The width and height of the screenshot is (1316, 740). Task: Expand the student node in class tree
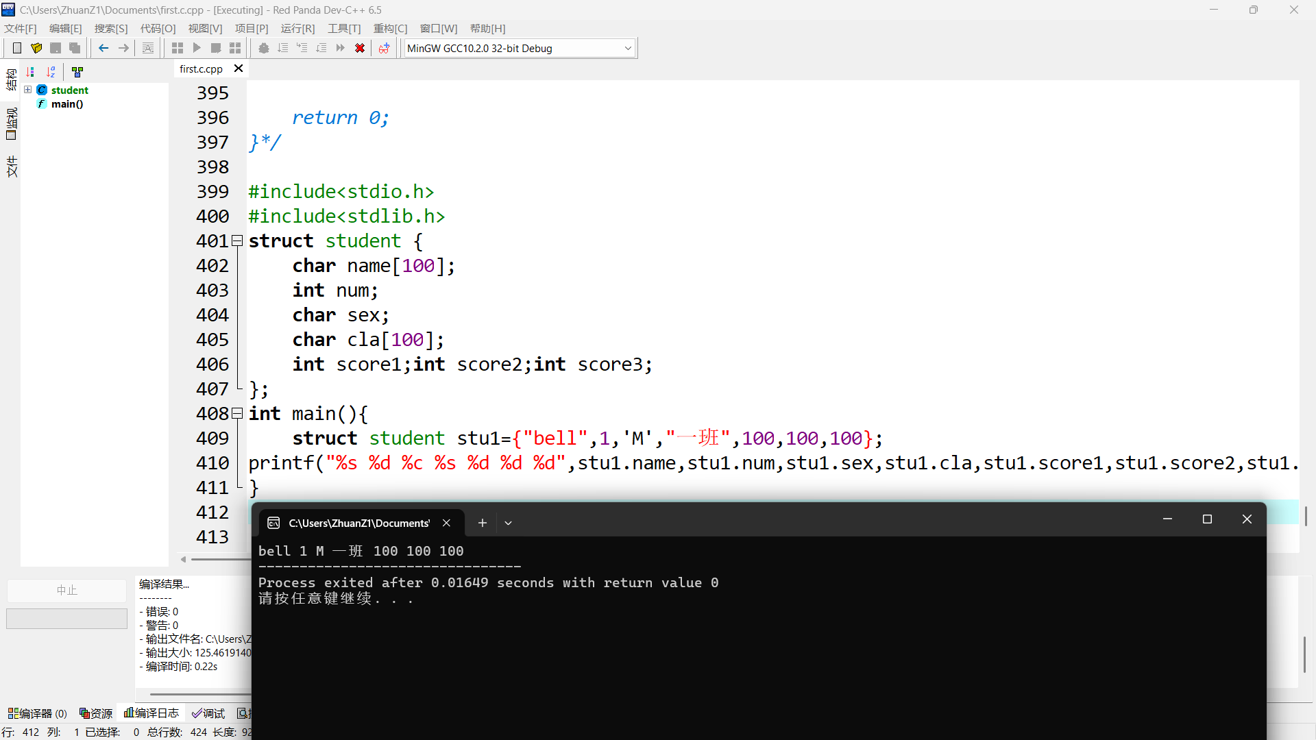[x=28, y=90]
